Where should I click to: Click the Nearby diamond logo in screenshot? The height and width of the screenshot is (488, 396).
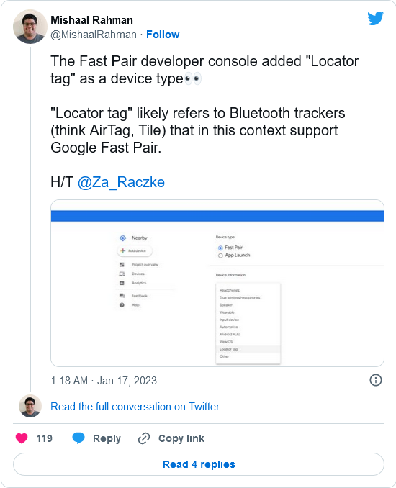tap(122, 238)
